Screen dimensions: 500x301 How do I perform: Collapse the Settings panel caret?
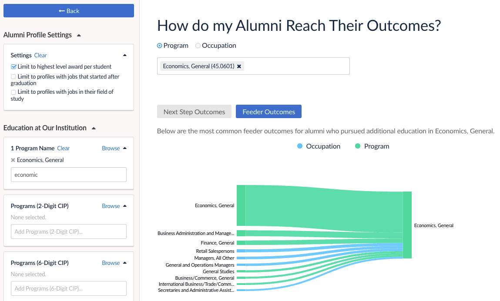point(125,55)
